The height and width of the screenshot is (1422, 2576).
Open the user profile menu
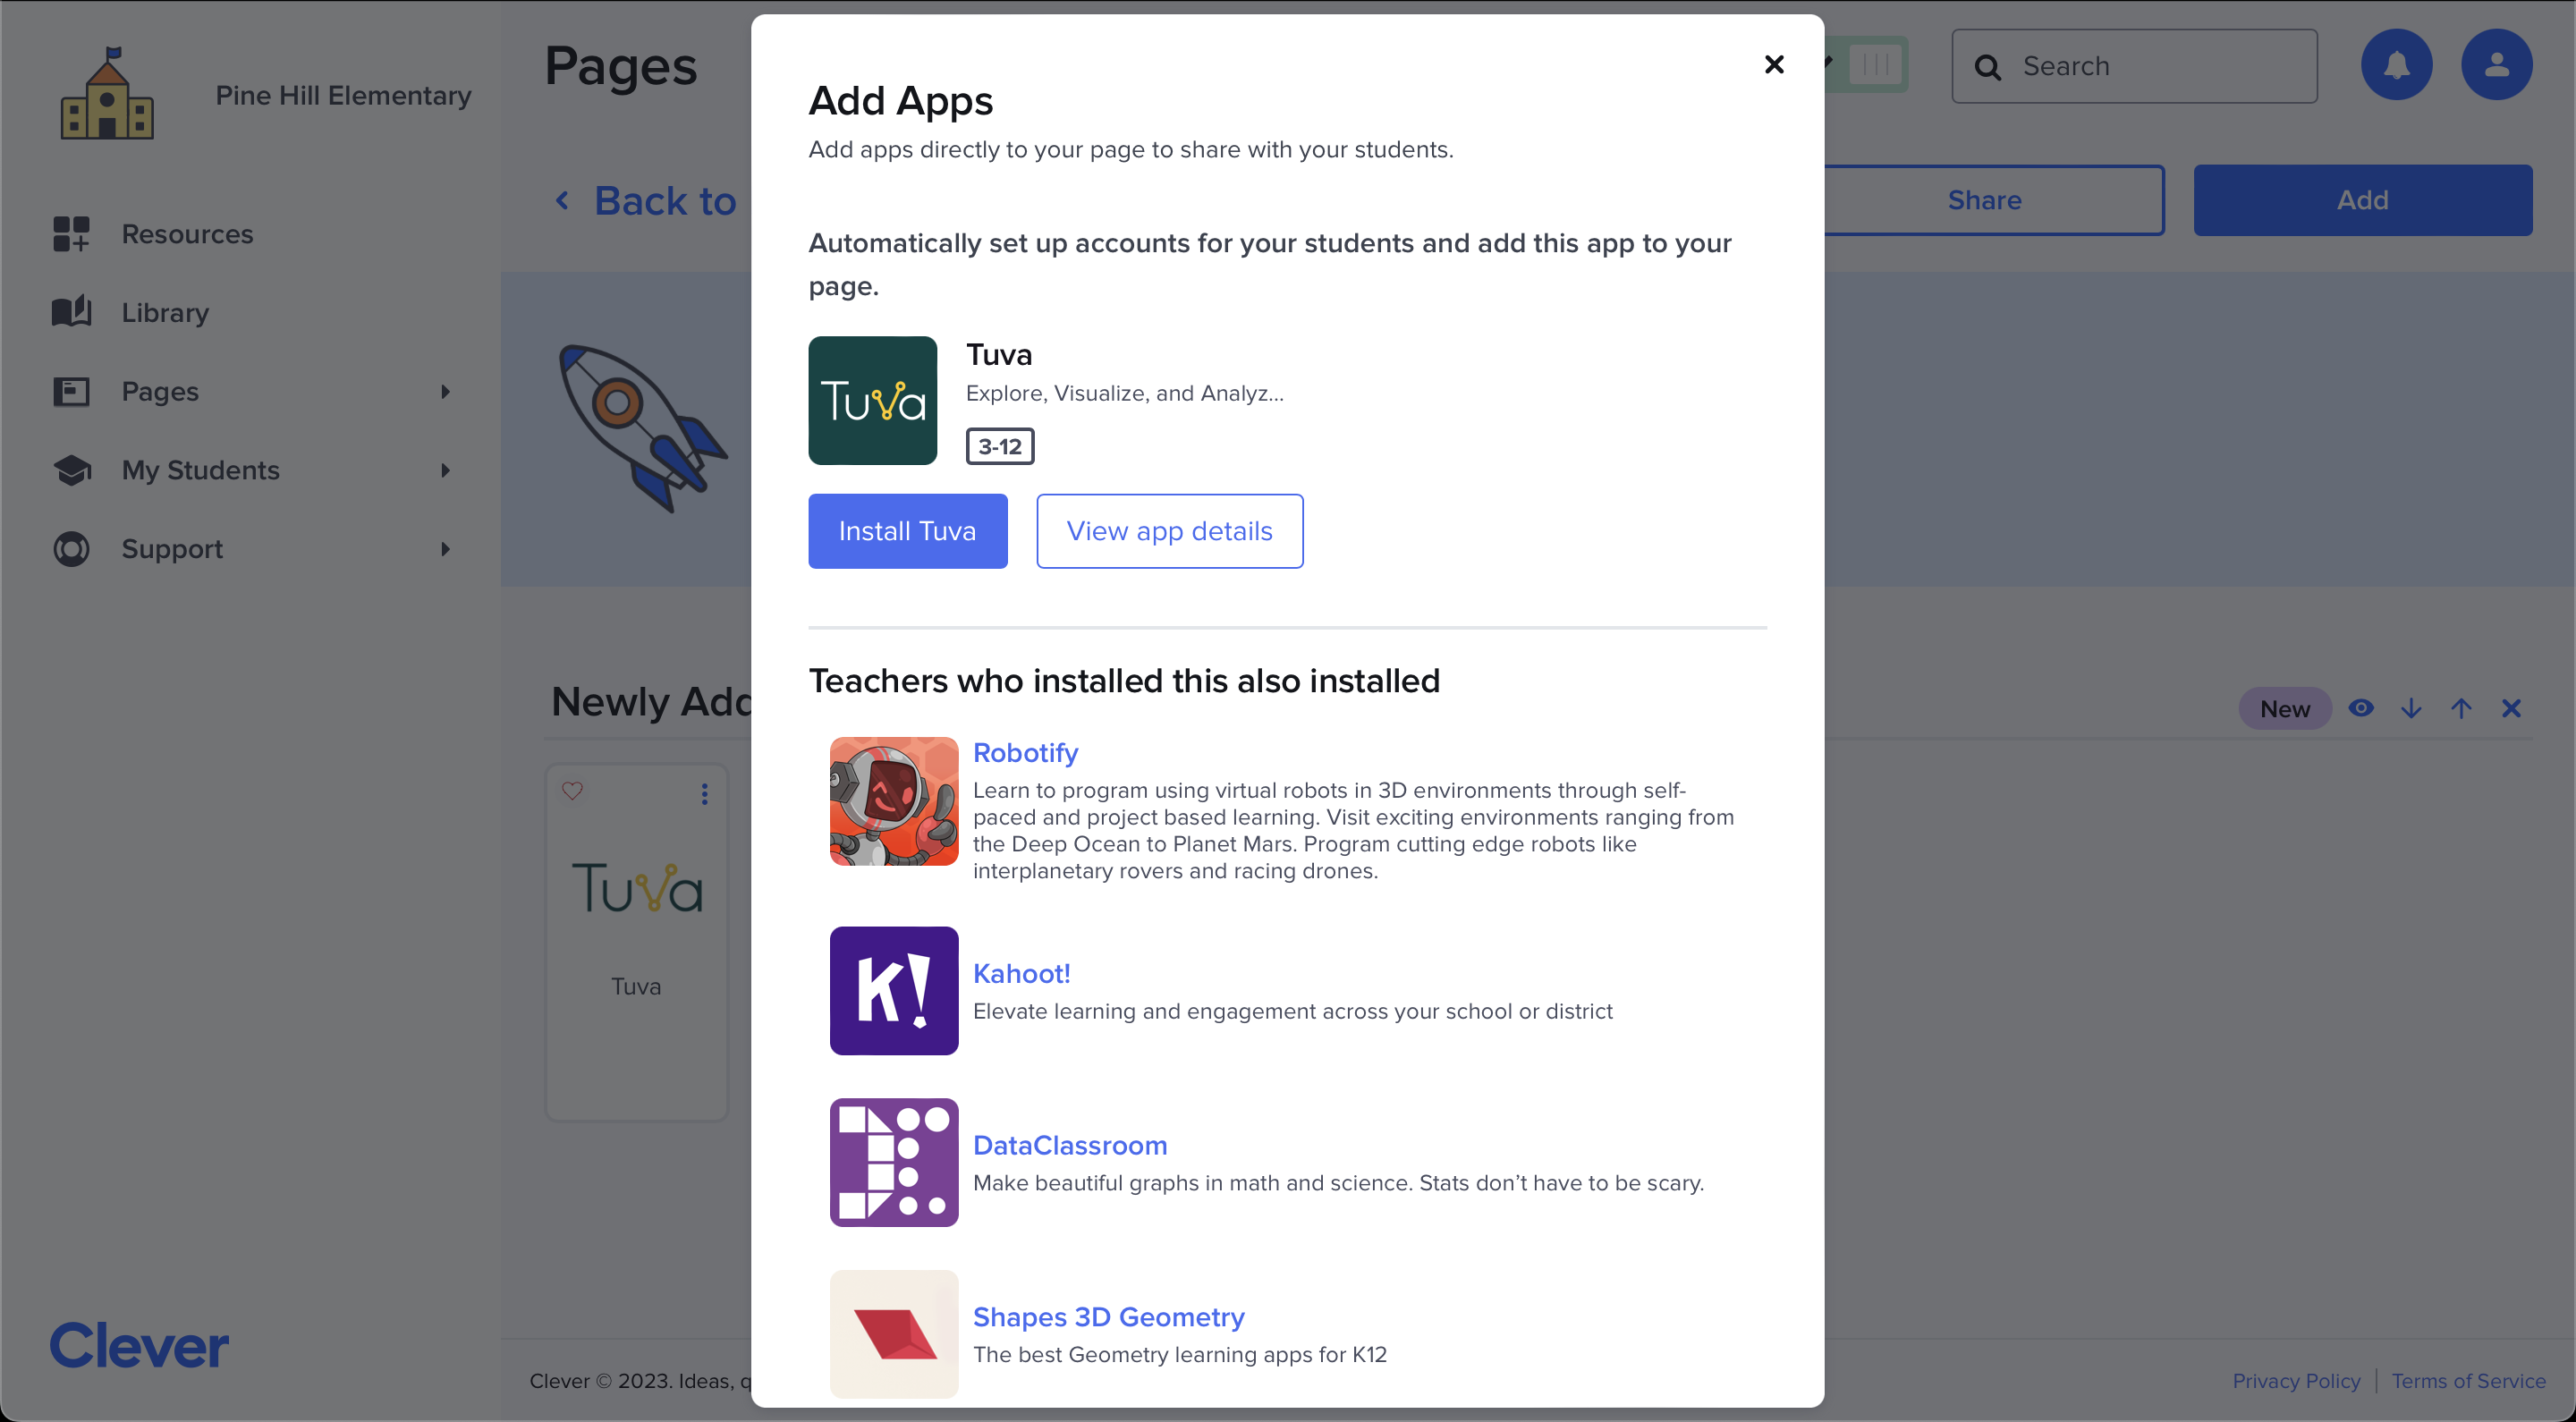(2496, 65)
